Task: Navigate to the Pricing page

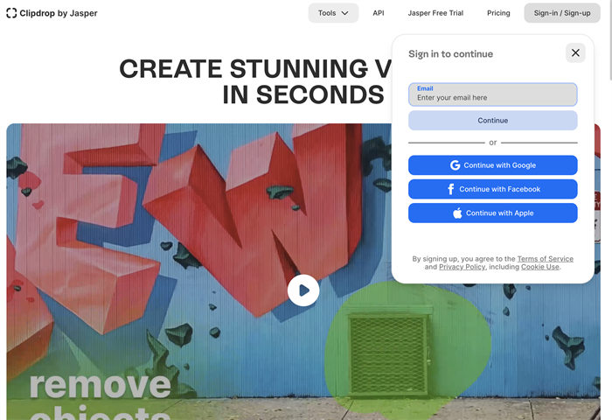Action: click(498, 13)
